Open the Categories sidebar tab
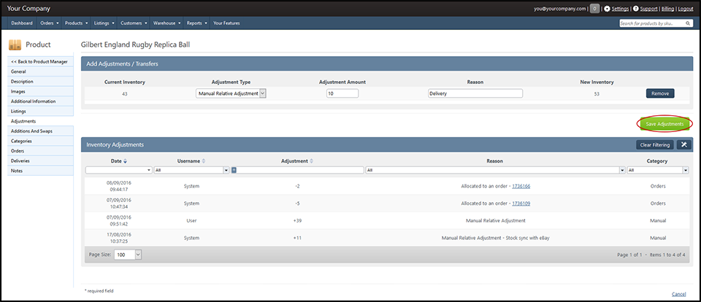Screen dimensions: 701x302 (41, 141)
